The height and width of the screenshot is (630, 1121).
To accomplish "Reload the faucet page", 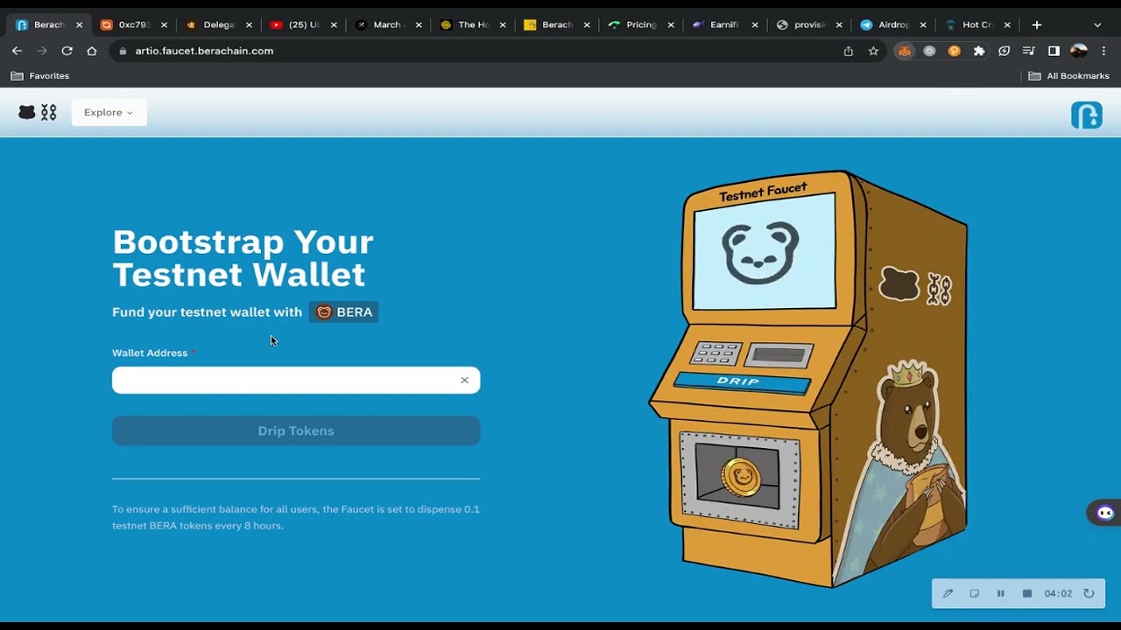I will coord(67,51).
